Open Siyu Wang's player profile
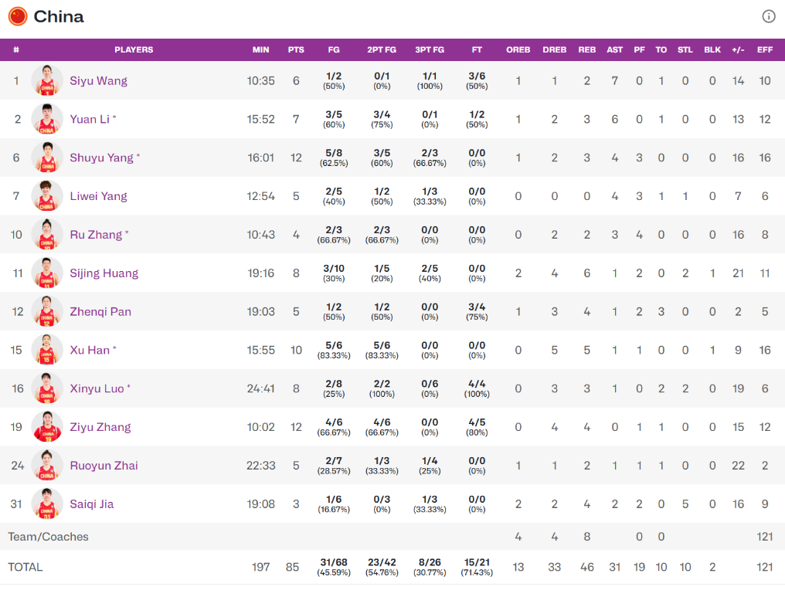Viewport: 785px width, 590px height. coord(99,80)
